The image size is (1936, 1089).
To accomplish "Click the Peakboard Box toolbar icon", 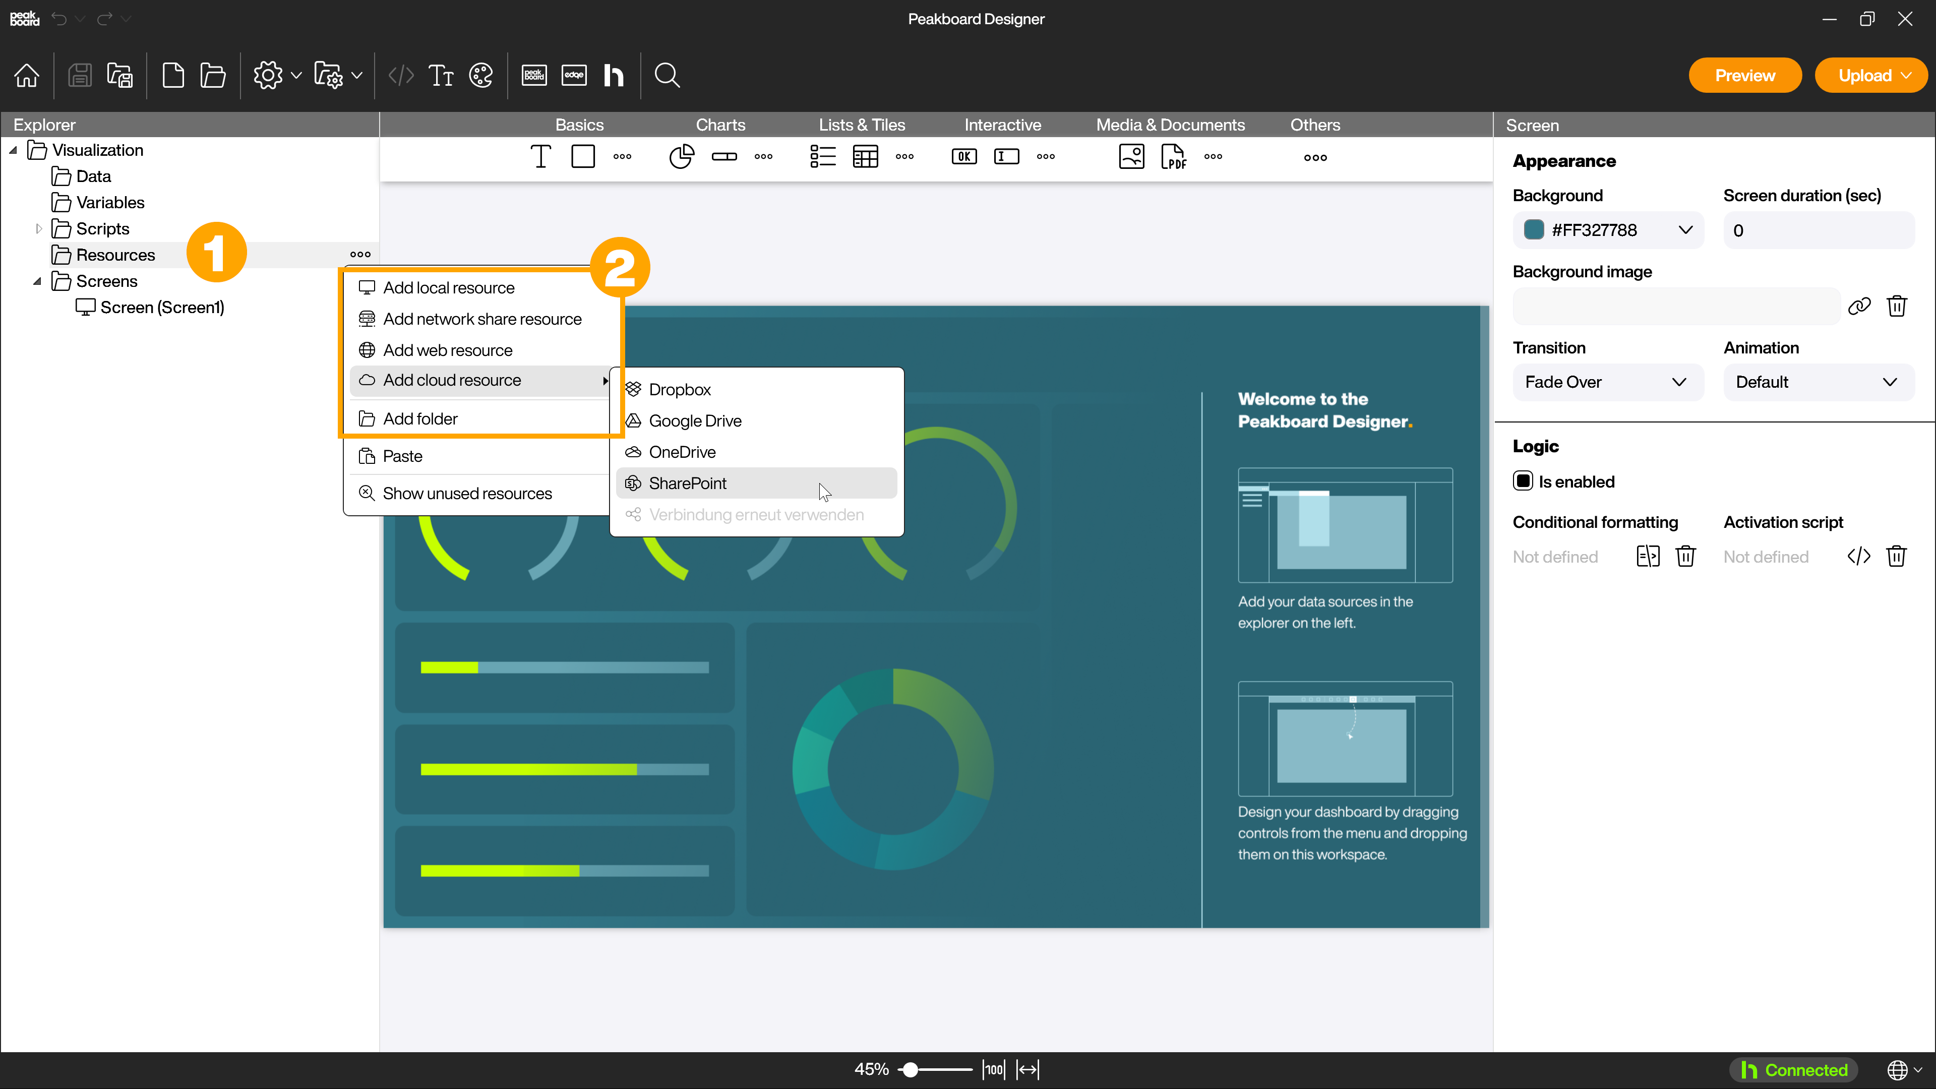I will click(534, 75).
